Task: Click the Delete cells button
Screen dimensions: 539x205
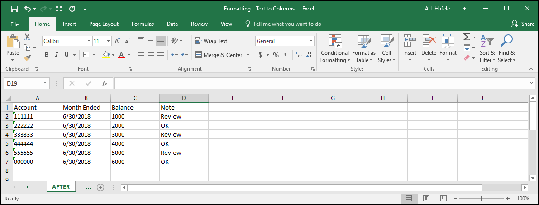Action: tap(429, 48)
